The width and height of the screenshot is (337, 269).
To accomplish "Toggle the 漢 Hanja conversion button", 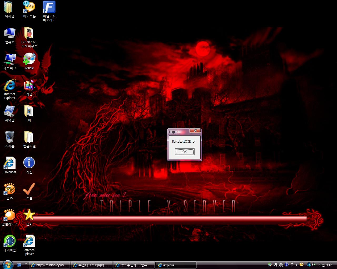I will tap(281, 265).
